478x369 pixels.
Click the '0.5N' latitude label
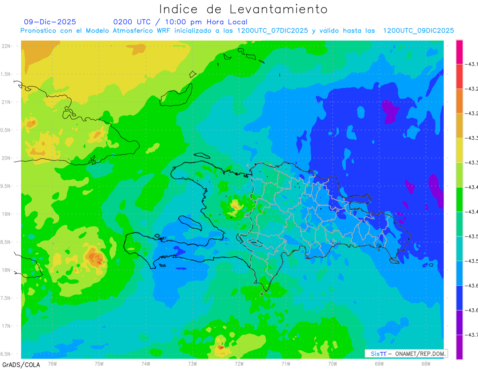[6, 130]
